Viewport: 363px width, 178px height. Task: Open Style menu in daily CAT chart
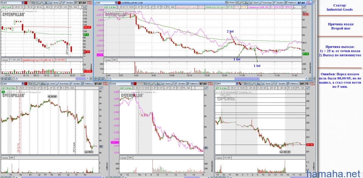pyautogui.click(x=54, y=3)
